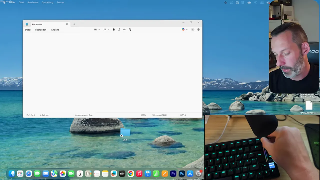320x180 pixels.
Task: Open Freeform from the Dock
Action: pos(114,173)
